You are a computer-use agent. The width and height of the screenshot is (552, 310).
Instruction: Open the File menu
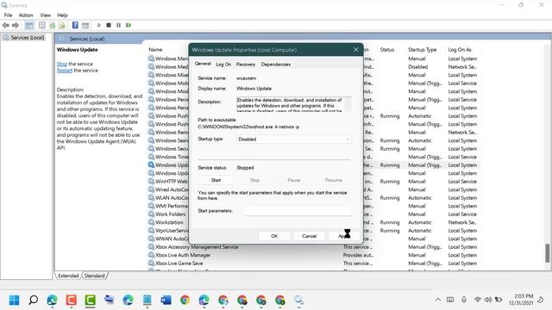(8, 15)
